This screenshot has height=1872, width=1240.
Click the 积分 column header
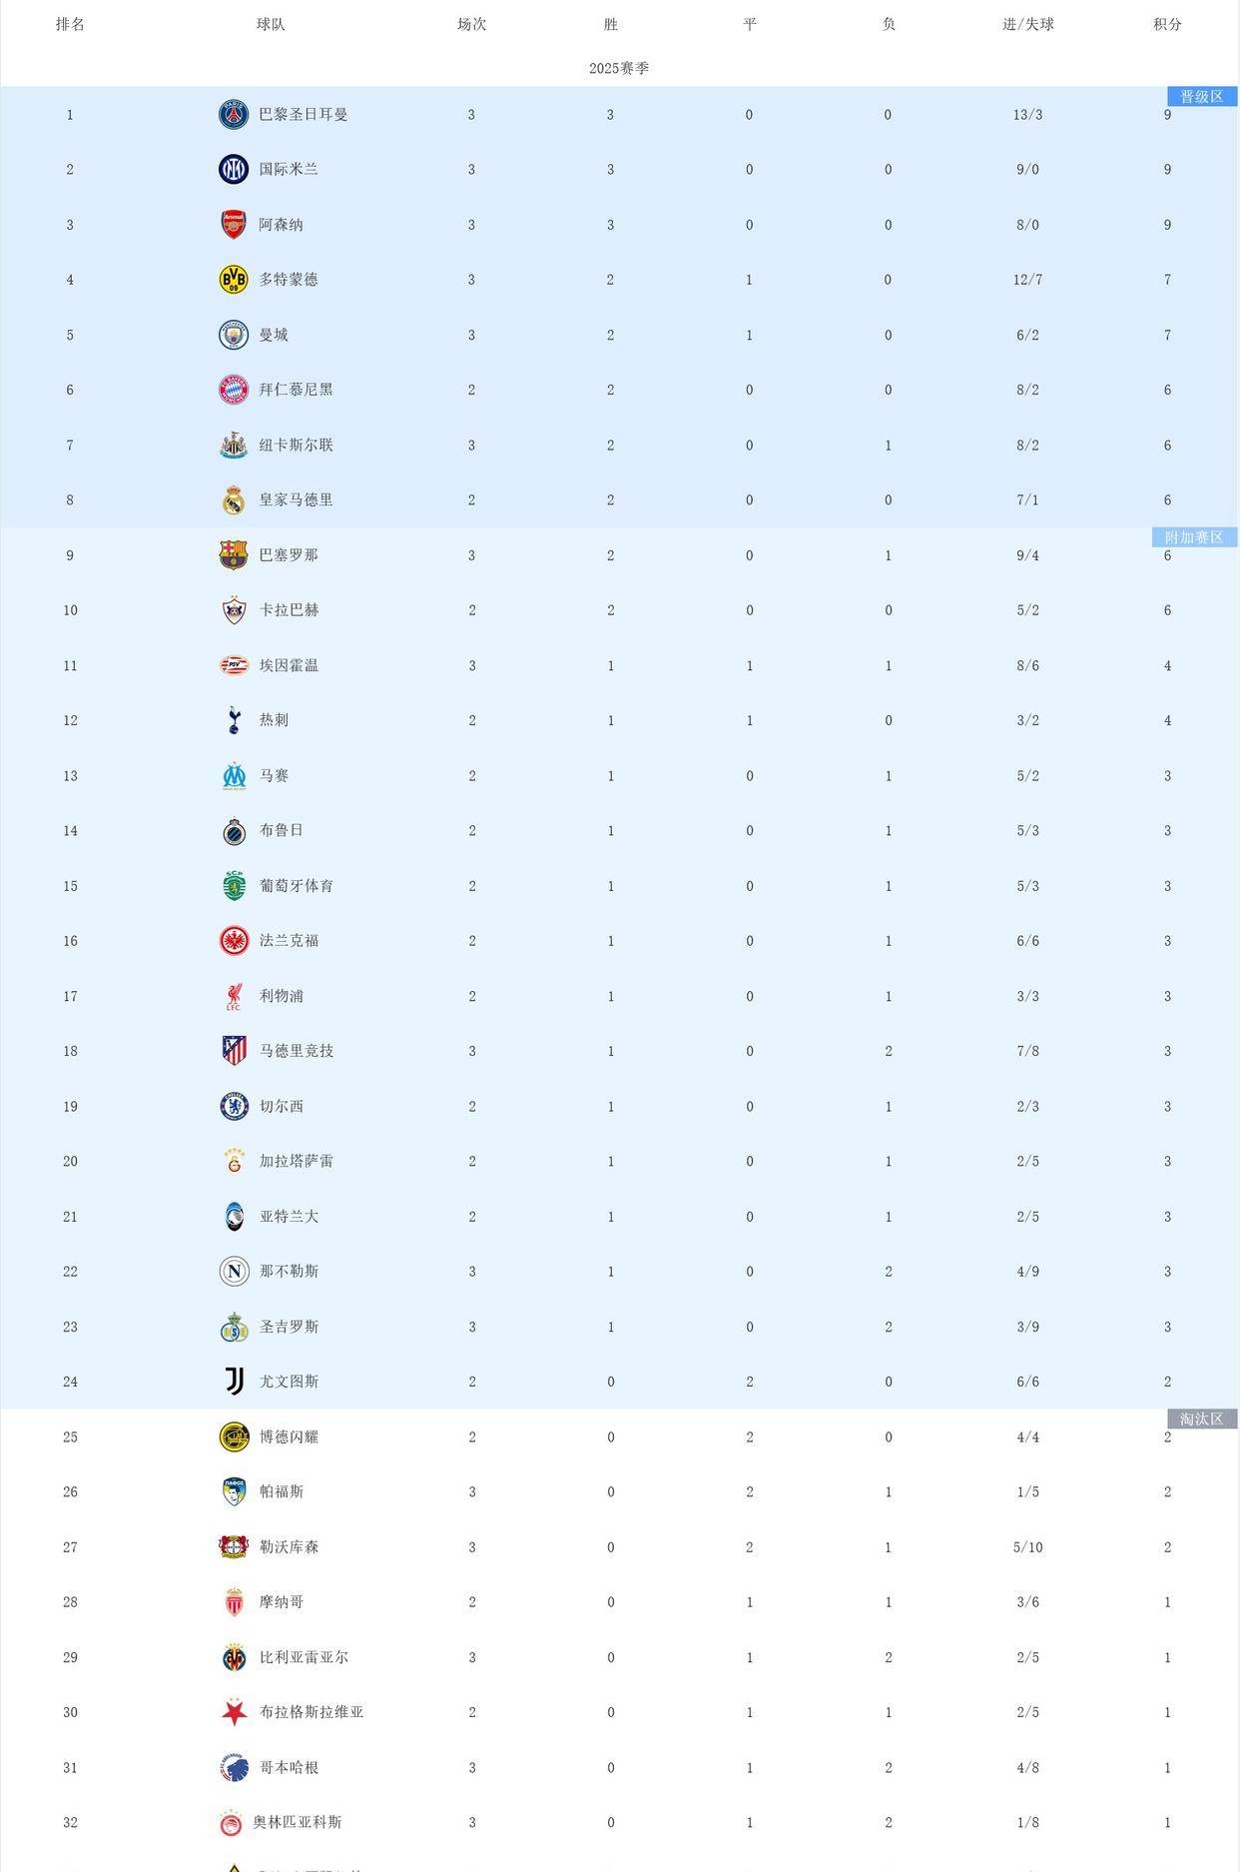click(1167, 24)
